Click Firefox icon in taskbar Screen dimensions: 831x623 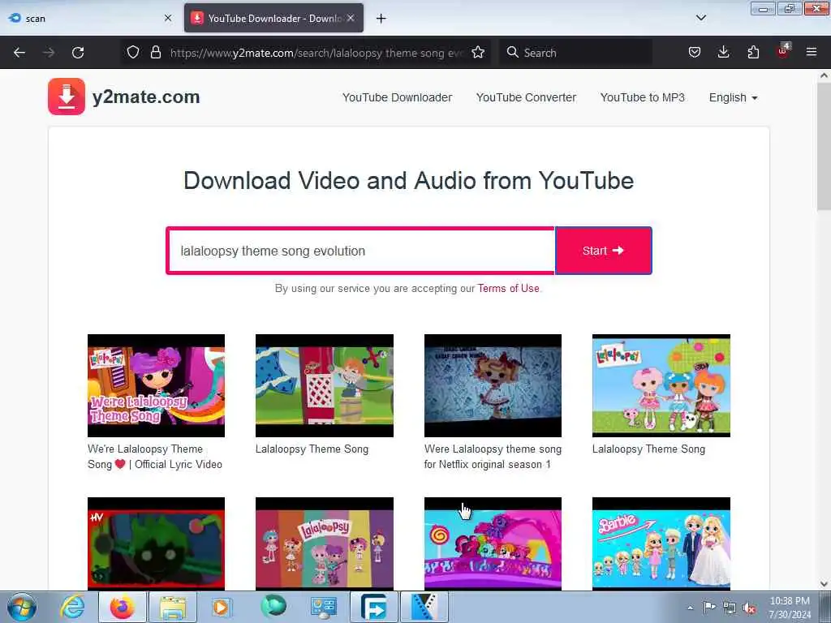click(x=122, y=607)
